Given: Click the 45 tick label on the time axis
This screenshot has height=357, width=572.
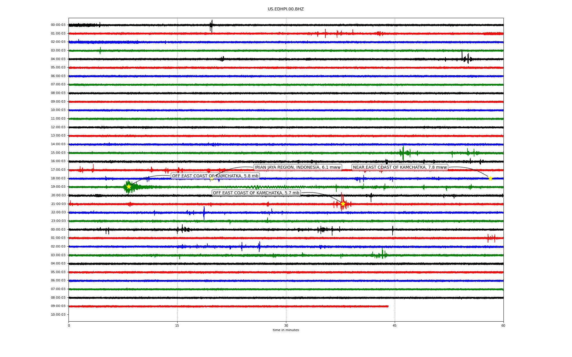Looking at the screenshot, I should pos(394,325).
